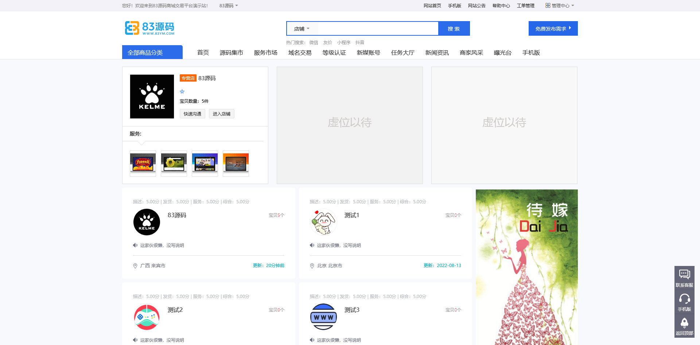The height and width of the screenshot is (345, 700).
Task: Click the 管理中心 grid icon
Action: (548, 5)
